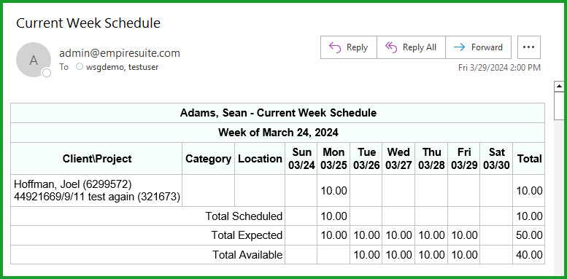Click sender address admin@empiresuite.com

tap(120, 53)
